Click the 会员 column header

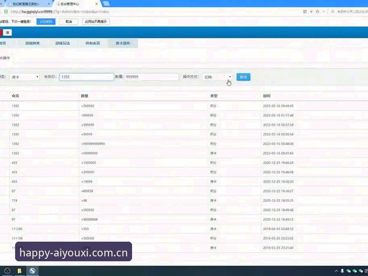click(x=15, y=96)
